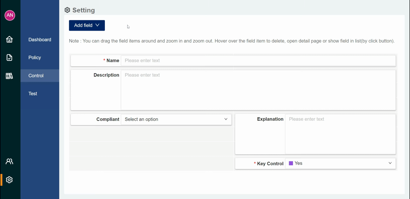Open the document checkmark icon in sidebar
The image size is (410, 199).
tap(9, 58)
